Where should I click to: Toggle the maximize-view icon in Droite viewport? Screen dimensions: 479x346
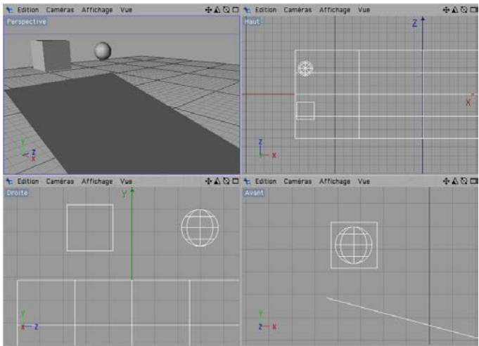236,181
